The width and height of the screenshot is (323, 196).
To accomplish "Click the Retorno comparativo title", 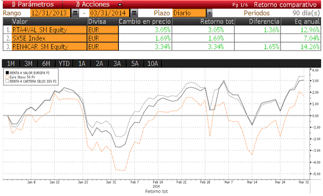I will [285, 5].
